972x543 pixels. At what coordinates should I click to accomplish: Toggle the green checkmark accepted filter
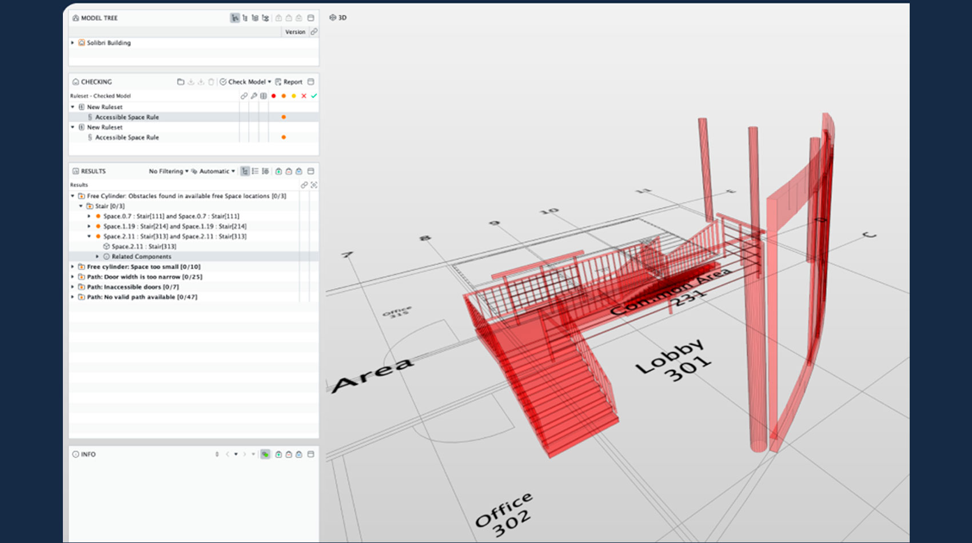pos(314,96)
